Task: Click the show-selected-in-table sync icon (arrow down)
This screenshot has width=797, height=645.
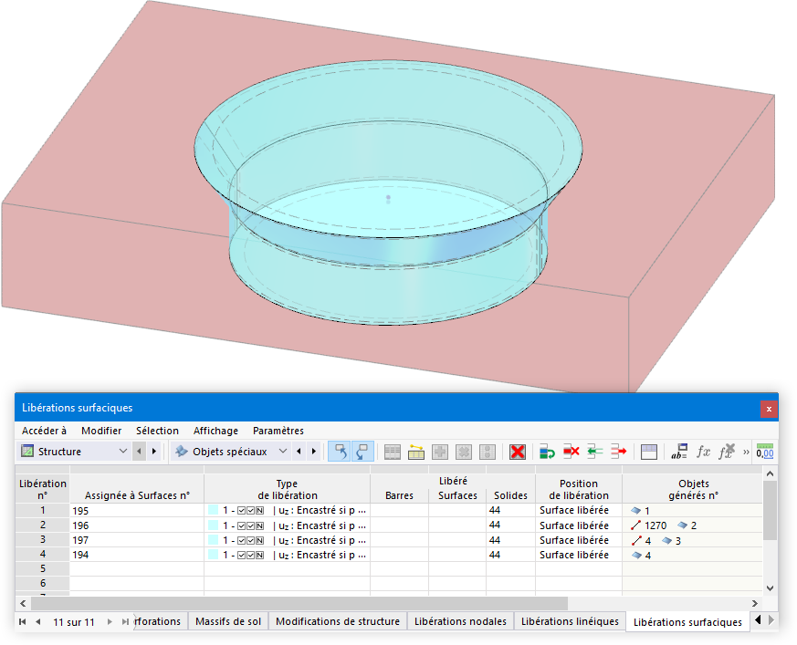Action: (x=362, y=452)
